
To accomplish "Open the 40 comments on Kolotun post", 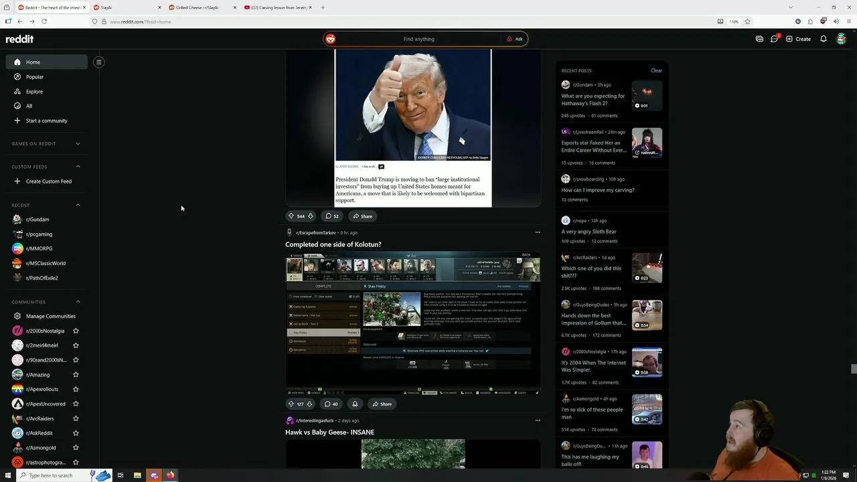I will [x=331, y=404].
